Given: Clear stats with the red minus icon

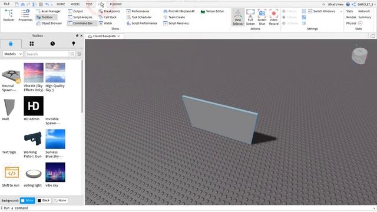Looking at the screenshot, I should tap(360, 24).
